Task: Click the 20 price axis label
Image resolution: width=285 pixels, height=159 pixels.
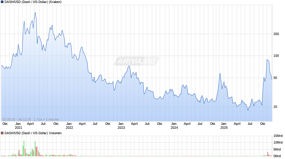Action: [x=275, y=107]
